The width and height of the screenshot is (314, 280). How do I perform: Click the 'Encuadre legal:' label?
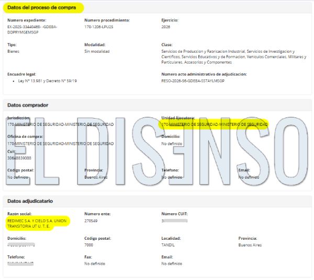click(21, 74)
